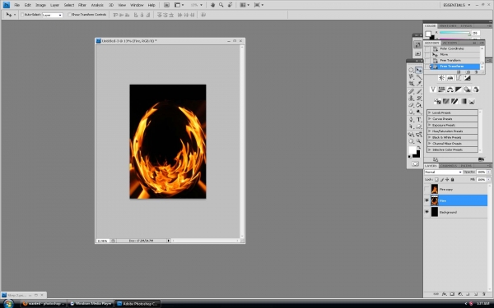The height and width of the screenshot is (308, 494).
Task: Select the Fire copy layer thumbnail
Action: (x=435, y=189)
